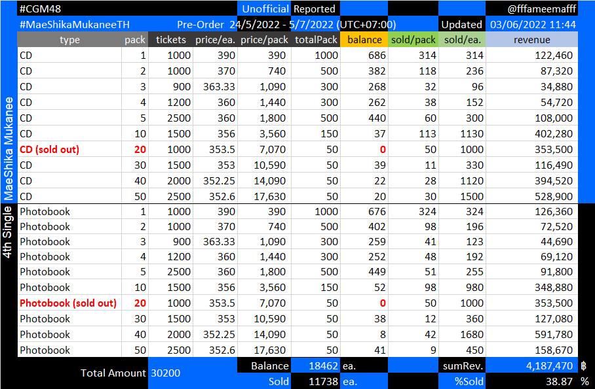Select sold/ea. value 1120
The height and width of the screenshot is (389, 595).
point(462,180)
